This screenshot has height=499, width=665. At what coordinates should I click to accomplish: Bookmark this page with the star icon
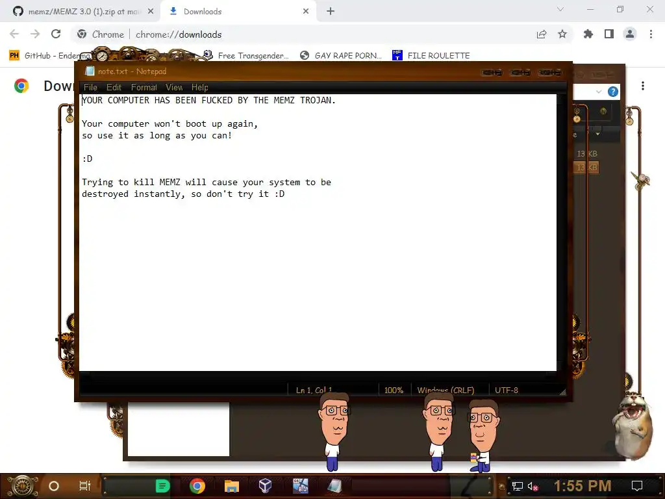(x=562, y=34)
